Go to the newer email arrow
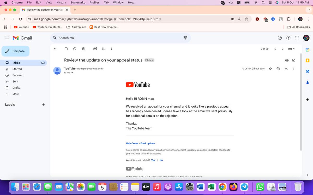The image size is (313, 195). (x=275, y=49)
